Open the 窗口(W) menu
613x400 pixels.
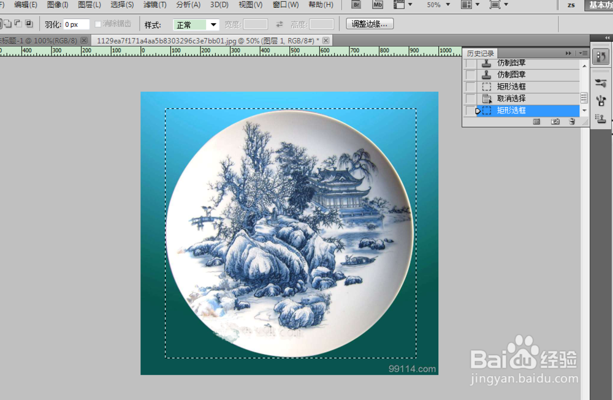tap(286, 5)
